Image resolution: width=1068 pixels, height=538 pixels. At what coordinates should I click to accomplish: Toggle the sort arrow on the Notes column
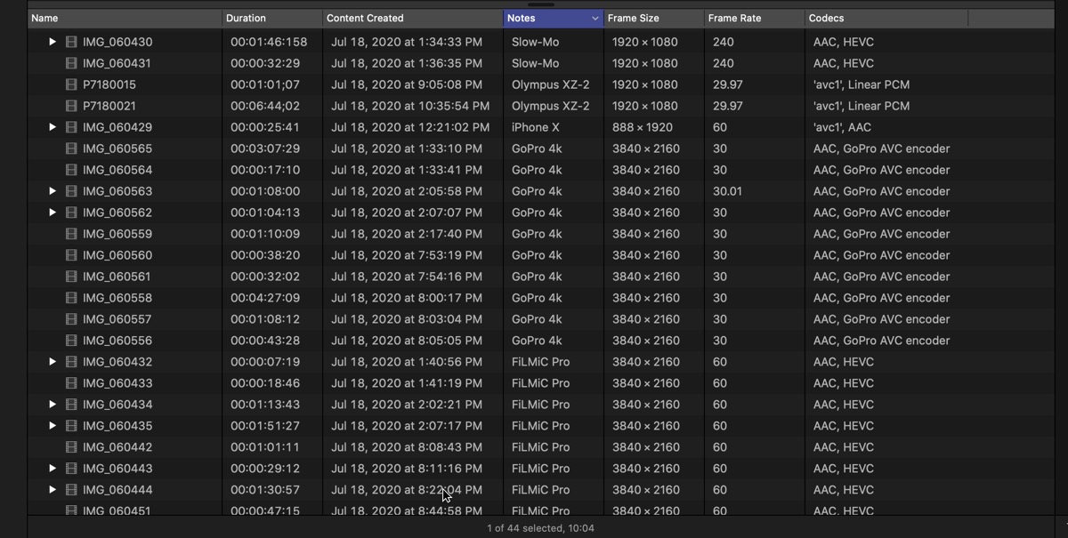(595, 18)
